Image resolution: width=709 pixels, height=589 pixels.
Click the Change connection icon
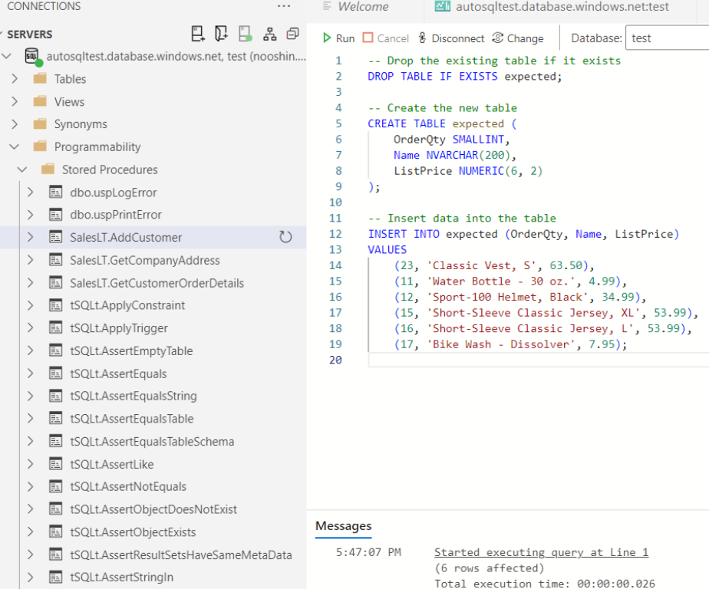pyautogui.click(x=497, y=38)
